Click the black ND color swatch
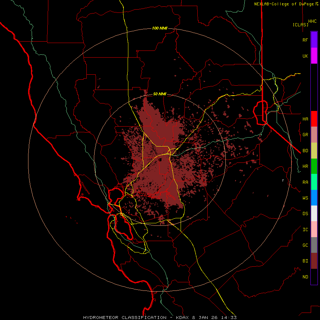The width and height of the screenshot is (320, 320). (x=314, y=277)
